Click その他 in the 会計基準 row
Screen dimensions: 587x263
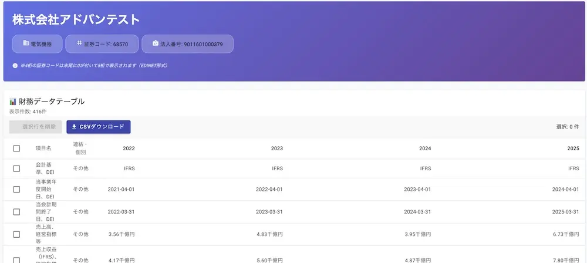click(x=81, y=168)
